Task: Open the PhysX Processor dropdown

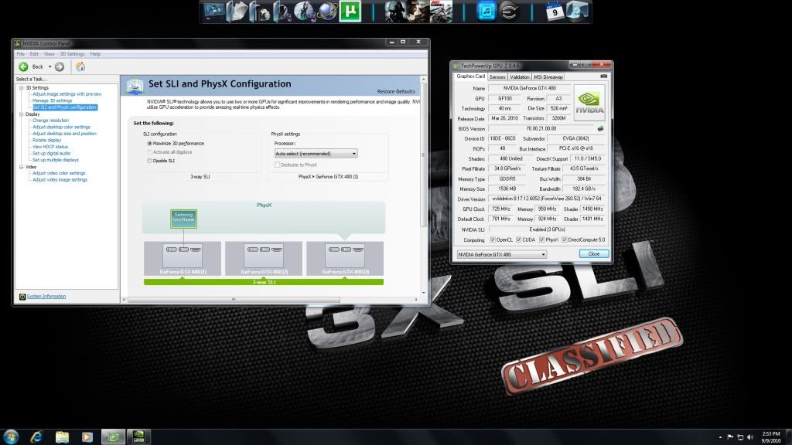Action: click(x=316, y=154)
